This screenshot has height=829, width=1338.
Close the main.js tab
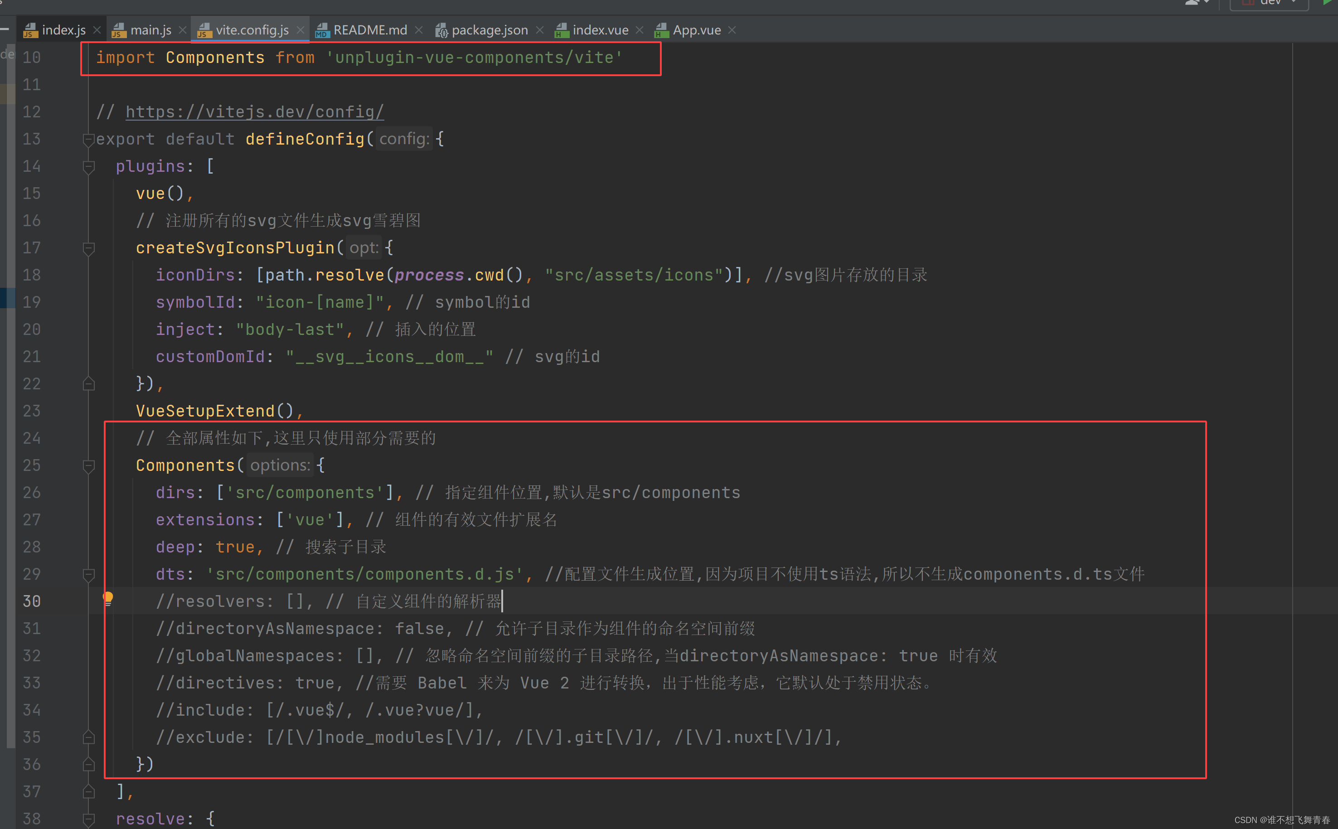click(183, 30)
